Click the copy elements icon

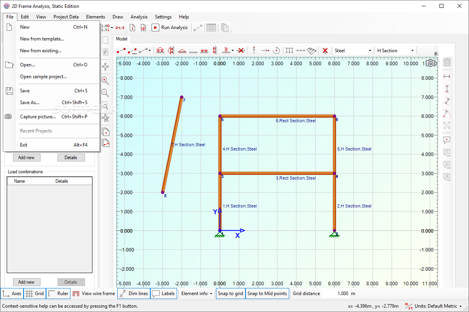click(x=105, y=143)
